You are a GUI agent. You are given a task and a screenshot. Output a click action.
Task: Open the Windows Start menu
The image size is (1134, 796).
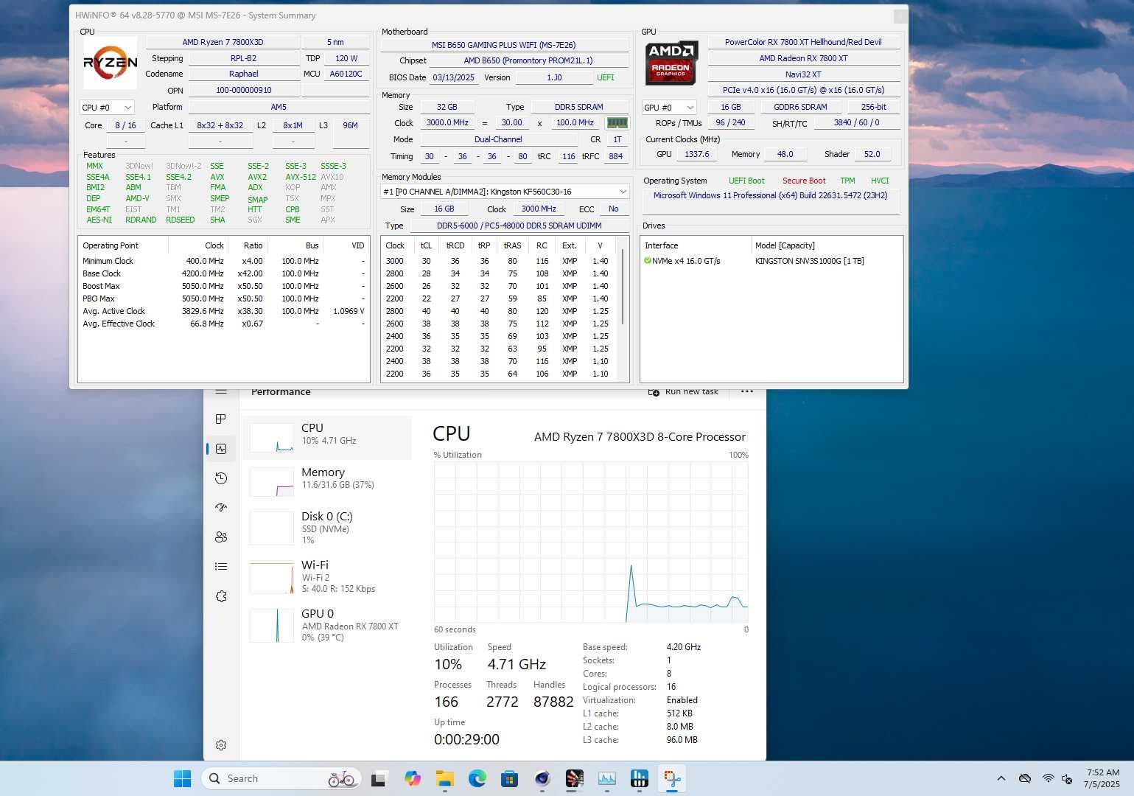(x=182, y=778)
